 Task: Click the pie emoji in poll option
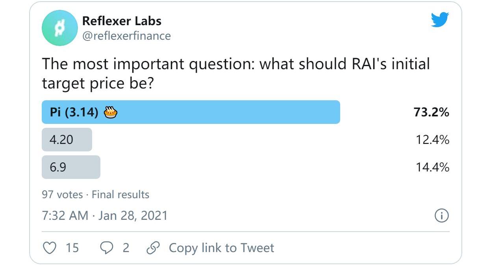click(111, 112)
